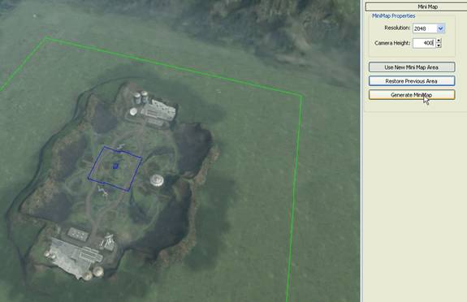Click the MiniMap Properties group label
This screenshot has height=302, width=467.
pos(393,16)
